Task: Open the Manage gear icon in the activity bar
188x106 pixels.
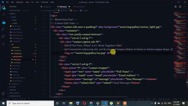Action: pyautogui.click(x=3, y=93)
